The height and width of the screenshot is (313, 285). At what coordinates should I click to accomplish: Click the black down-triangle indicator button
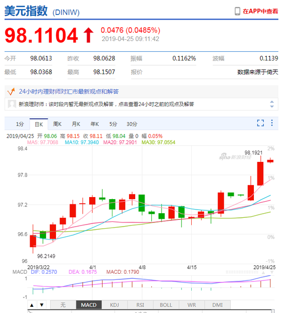click(41, 305)
